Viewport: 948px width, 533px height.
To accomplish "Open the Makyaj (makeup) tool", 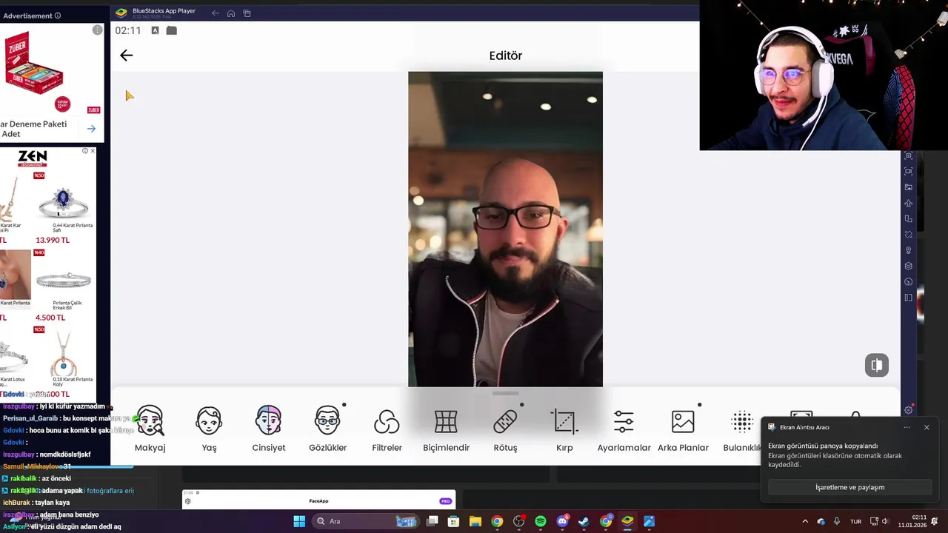I will tap(150, 429).
